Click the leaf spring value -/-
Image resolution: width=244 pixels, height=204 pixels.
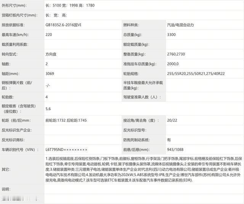[x=48, y=86]
